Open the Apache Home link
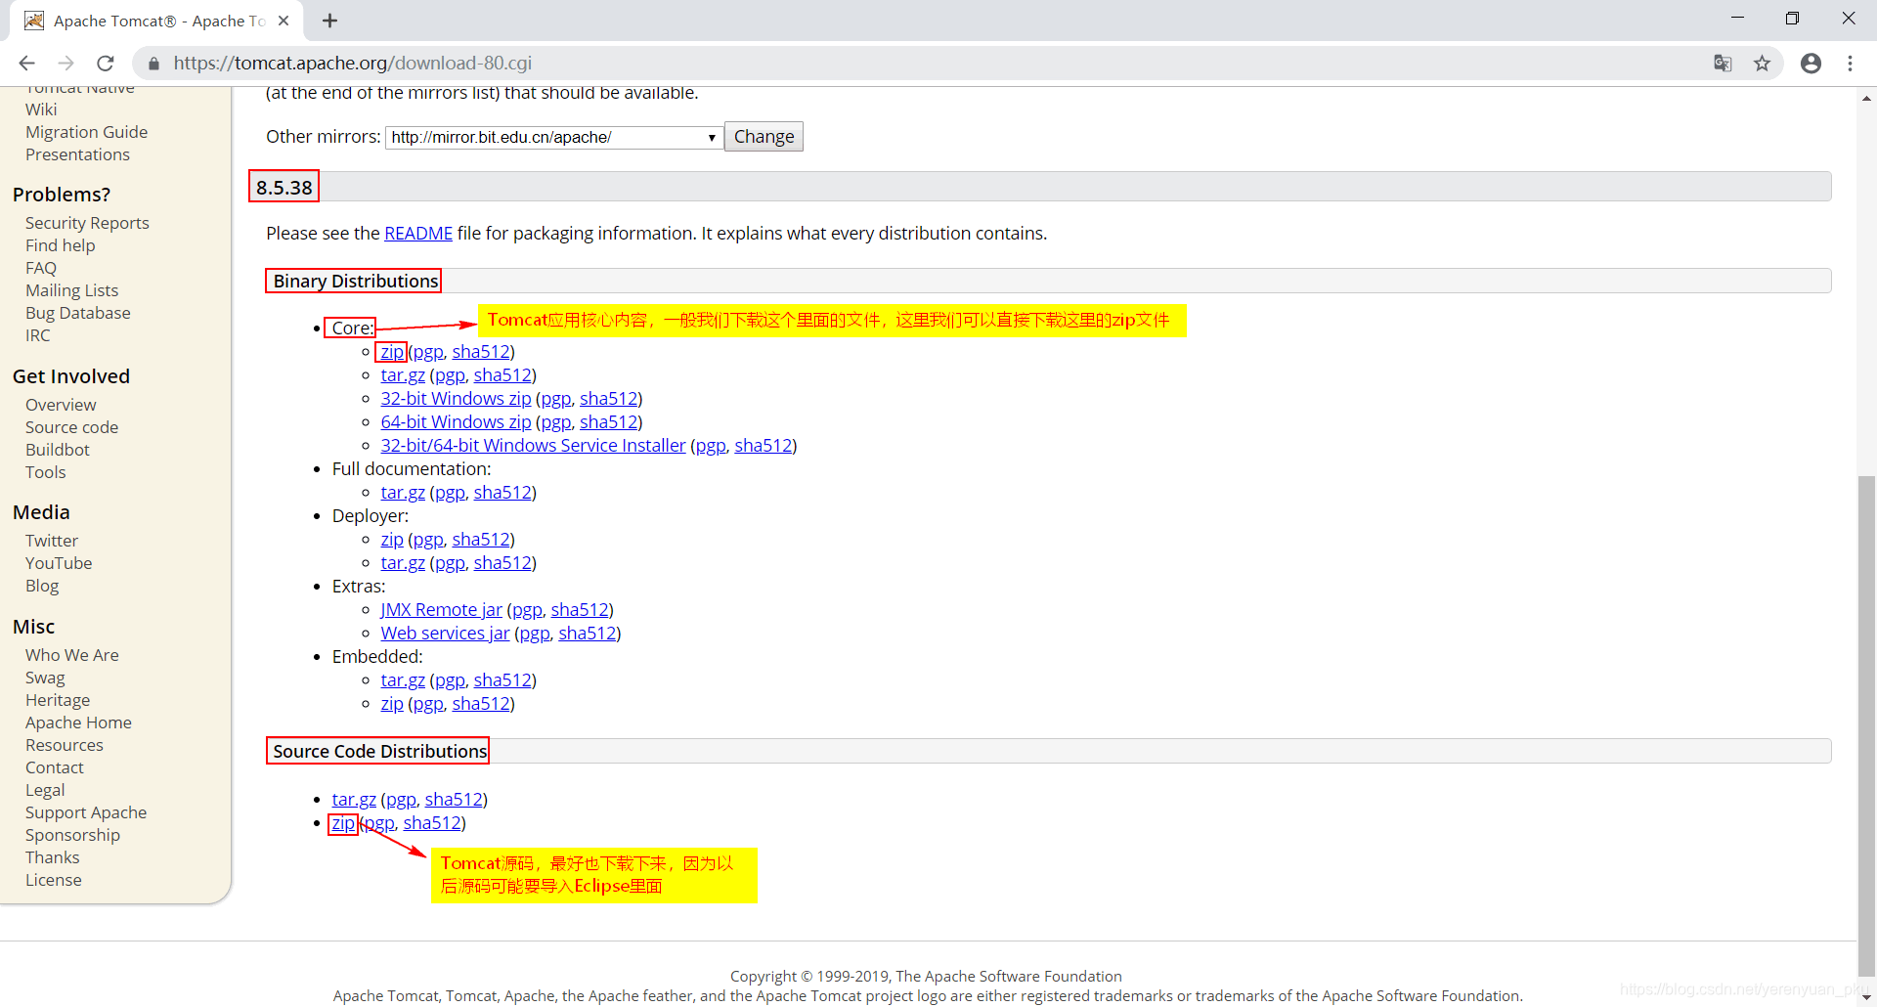The width and height of the screenshot is (1877, 1007). coord(78,722)
